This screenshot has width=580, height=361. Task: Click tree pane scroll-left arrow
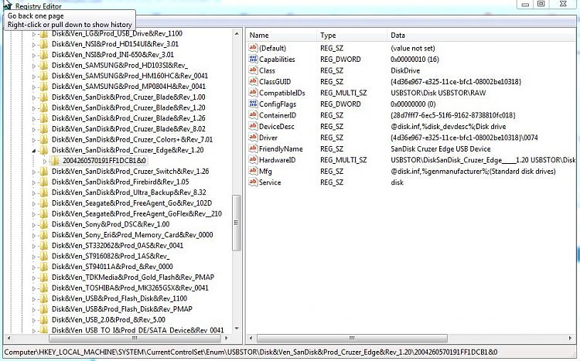point(9,338)
